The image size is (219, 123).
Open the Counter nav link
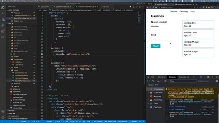click(x=173, y=11)
